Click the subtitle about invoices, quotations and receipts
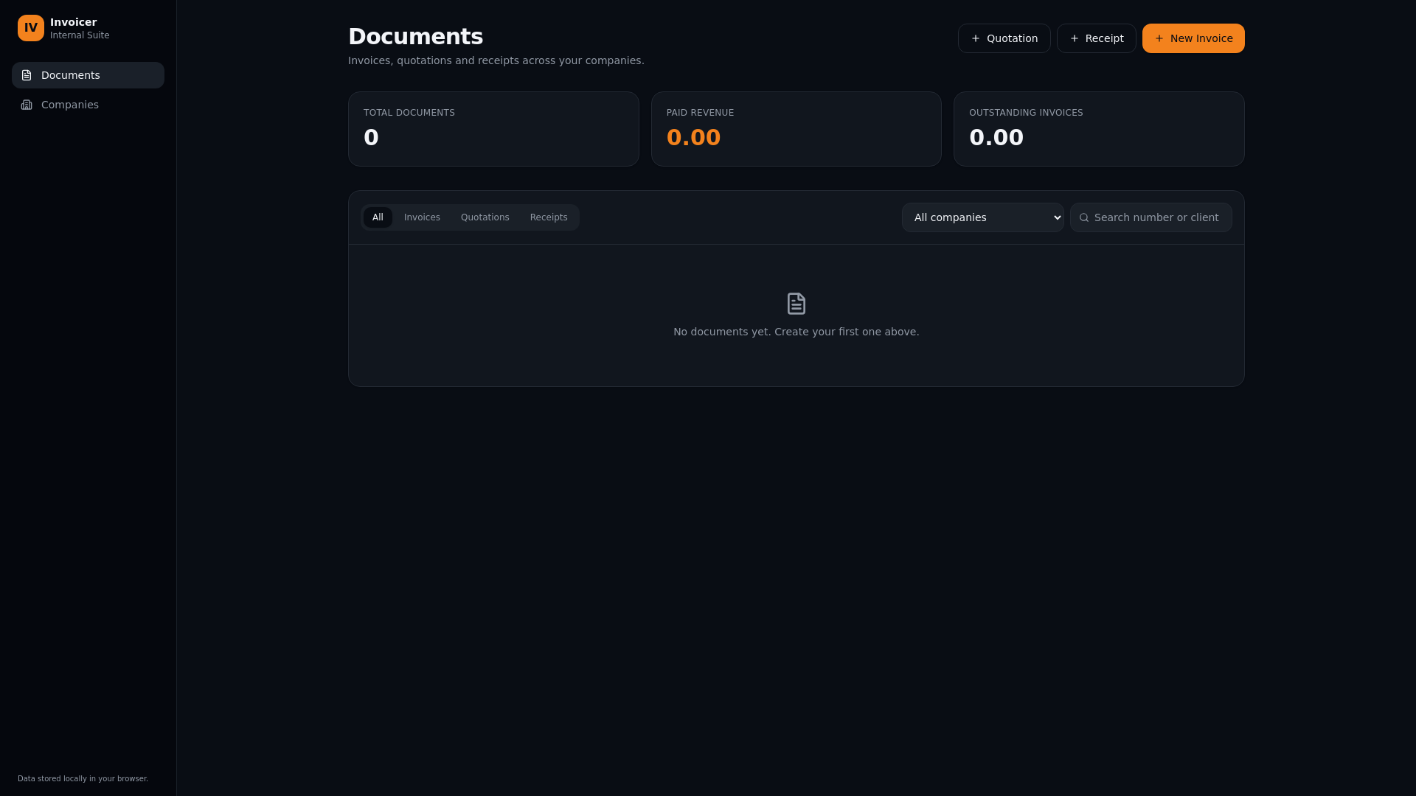This screenshot has height=796, width=1416. point(496,60)
